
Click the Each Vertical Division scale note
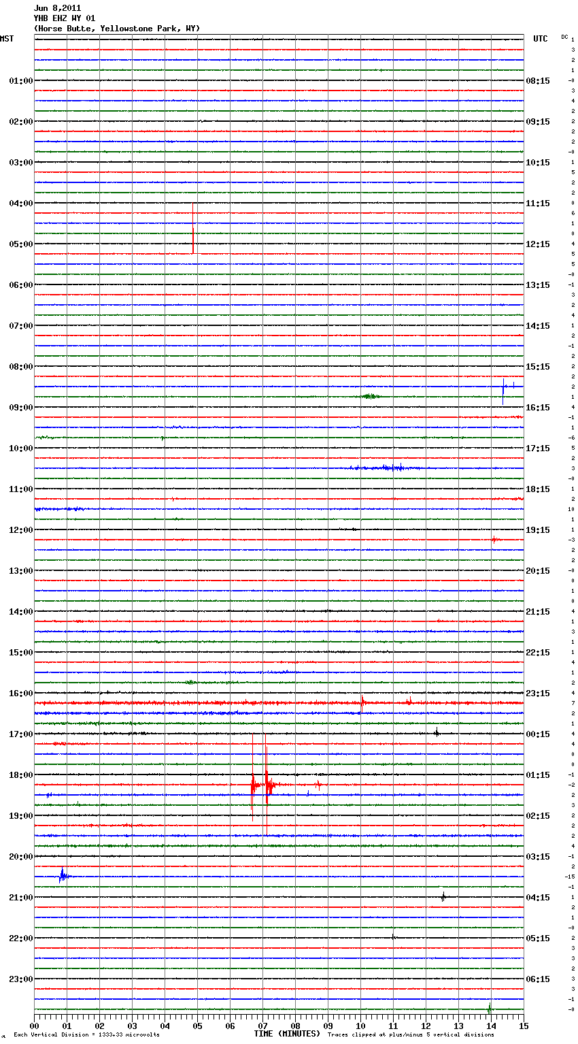[x=86, y=1035]
